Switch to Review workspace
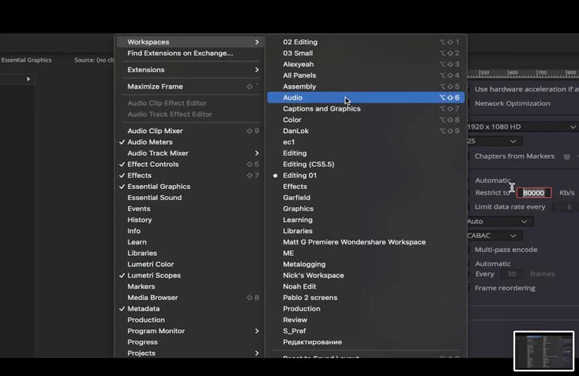The width and height of the screenshot is (579, 376). [366, 320]
